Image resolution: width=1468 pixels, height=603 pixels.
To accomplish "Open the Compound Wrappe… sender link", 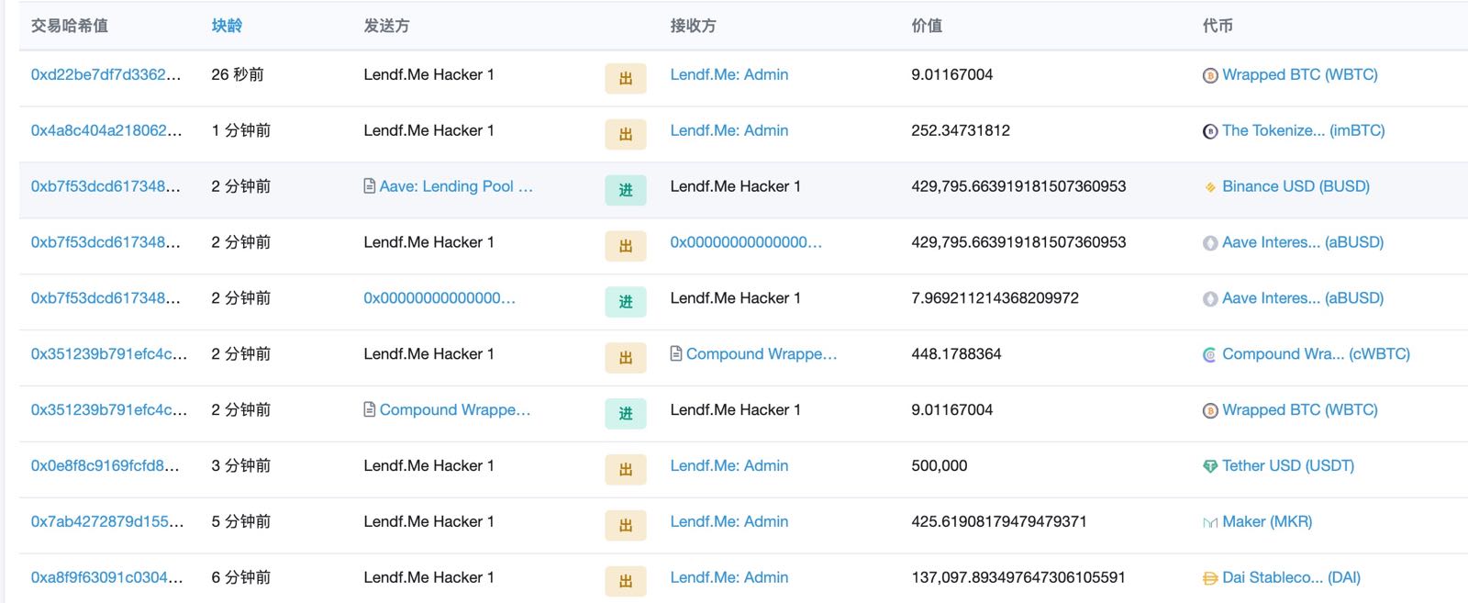I will tap(455, 409).
